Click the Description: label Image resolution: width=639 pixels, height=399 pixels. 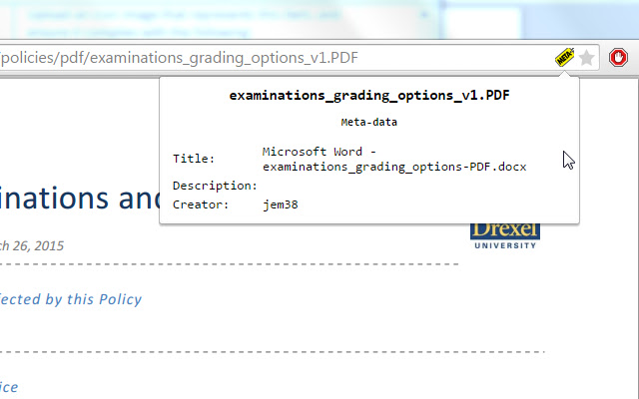click(215, 187)
